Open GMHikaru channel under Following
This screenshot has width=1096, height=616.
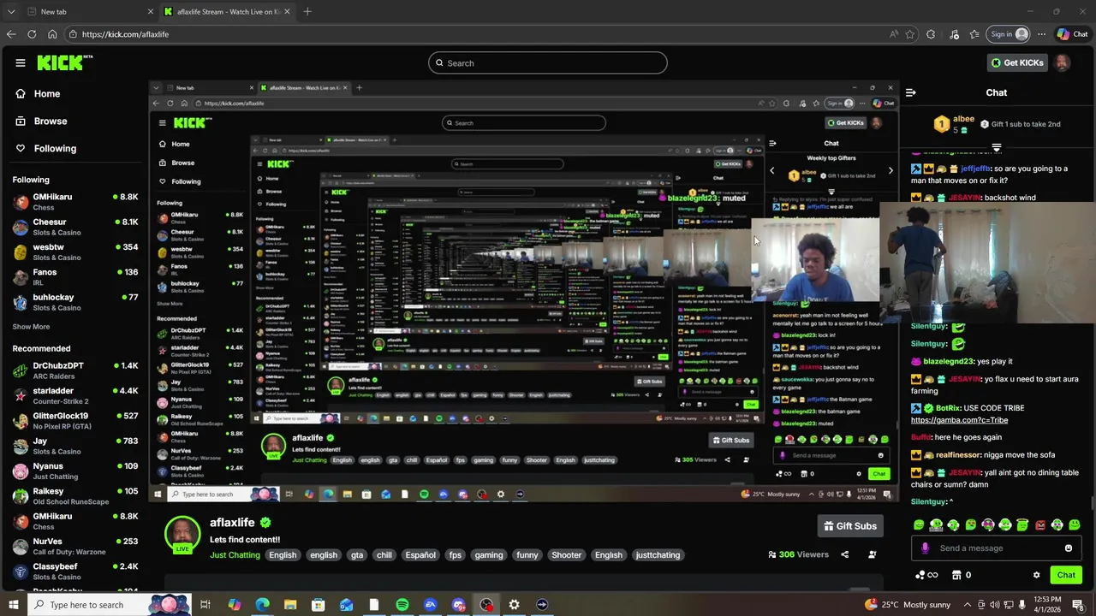click(x=75, y=202)
